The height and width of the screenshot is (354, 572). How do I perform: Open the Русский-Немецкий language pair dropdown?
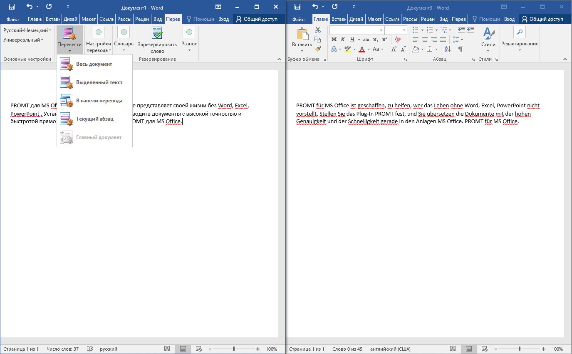tap(27, 30)
